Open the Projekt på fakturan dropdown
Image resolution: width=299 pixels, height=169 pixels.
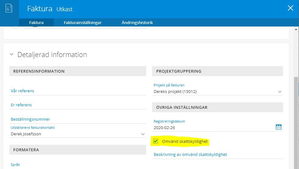(x=280, y=92)
